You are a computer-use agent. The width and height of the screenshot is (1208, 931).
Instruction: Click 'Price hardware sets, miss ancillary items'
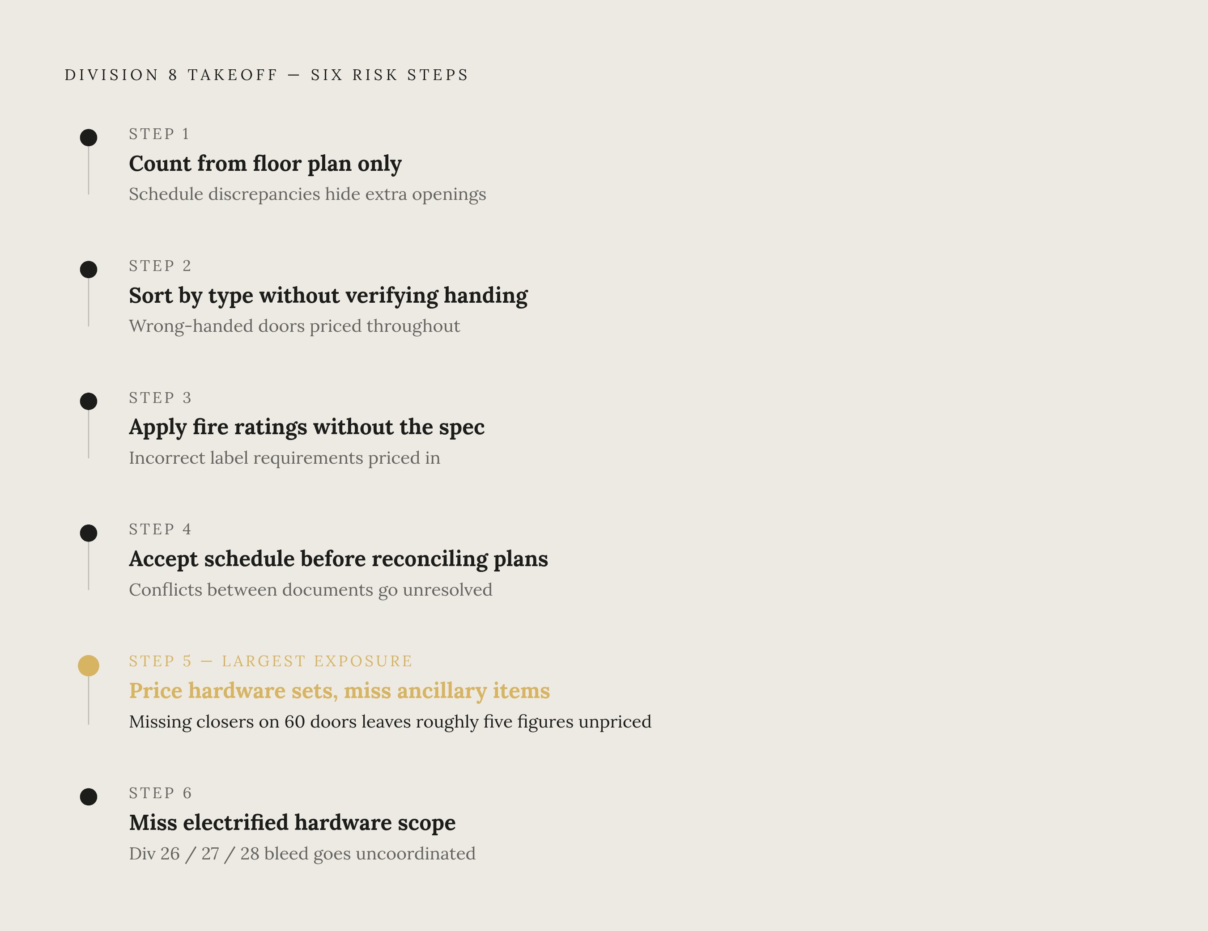[x=340, y=691]
